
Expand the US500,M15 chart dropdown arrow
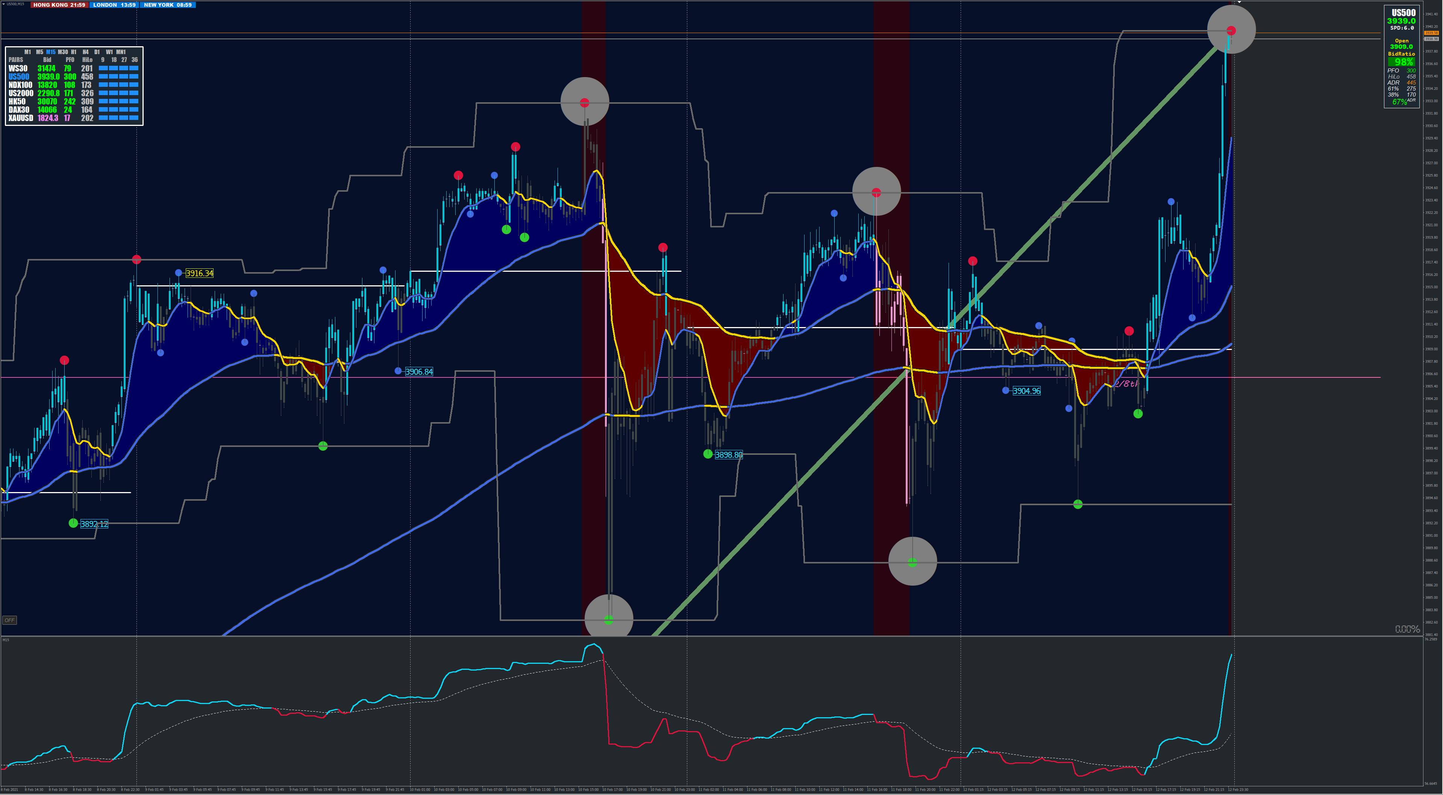3,4
